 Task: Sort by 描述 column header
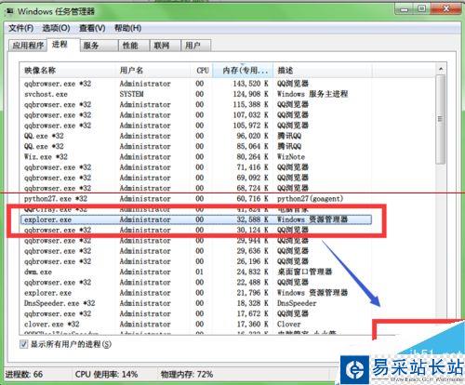click(323, 71)
